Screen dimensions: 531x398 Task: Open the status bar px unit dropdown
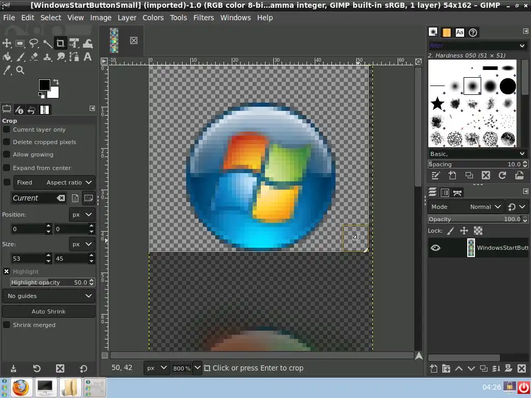click(157, 368)
